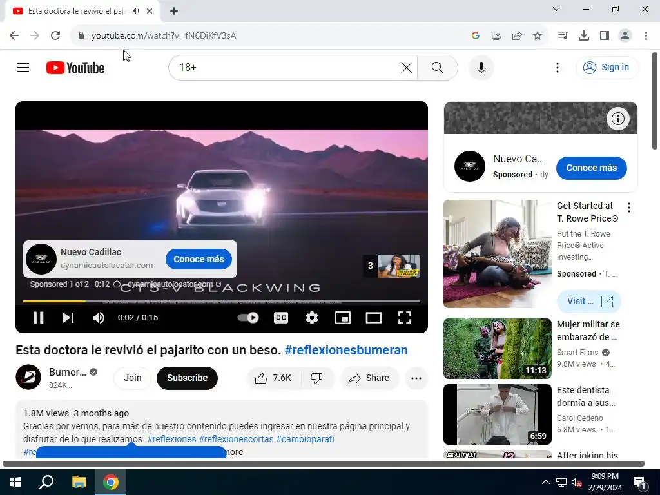This screenshot has height=495, width=660.
Task: Go to the YouTube home logo
Action: click(75, 68)
